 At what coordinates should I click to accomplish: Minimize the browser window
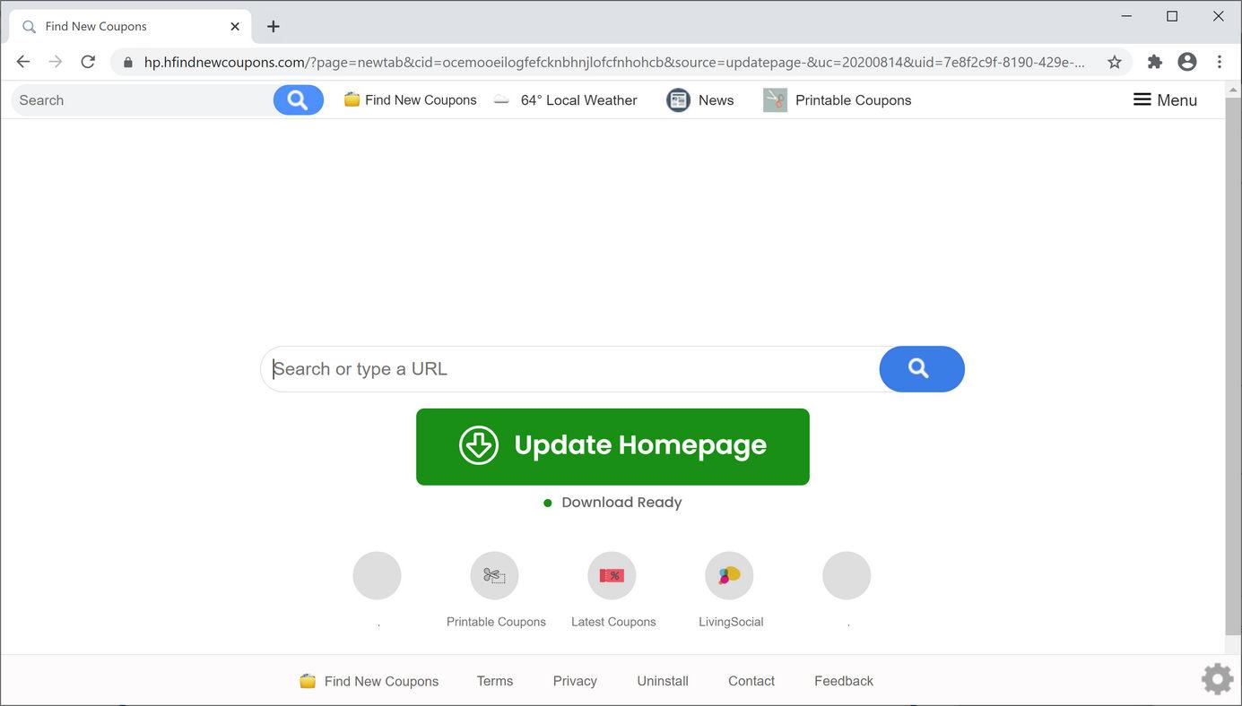[1126, 16]
